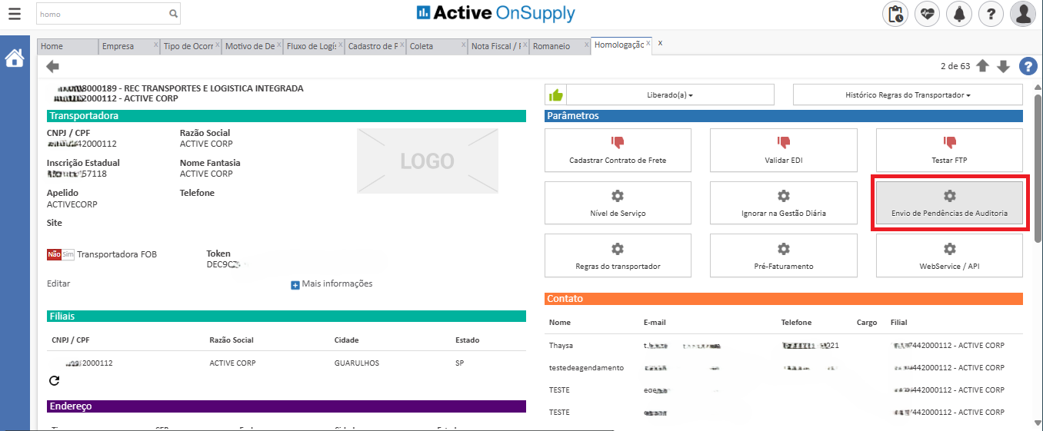
Task: Open WebService / API settings
Action: (949, 256)
